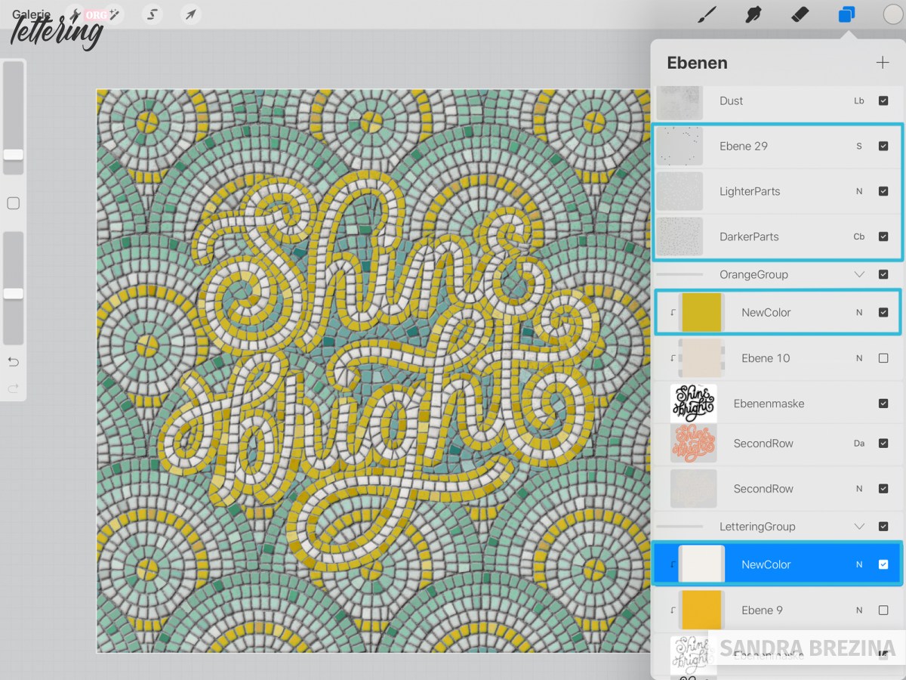Hide the LetteringGroup group
This screenshot has height=680, width=906.
click(883, 527)
